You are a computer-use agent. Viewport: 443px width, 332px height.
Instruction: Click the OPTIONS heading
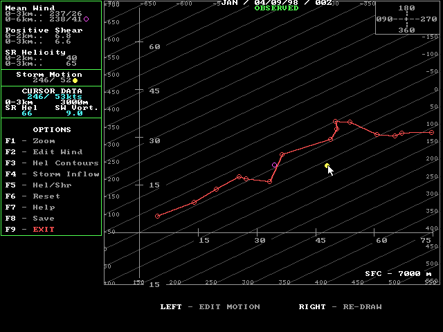tap(52, 130)
